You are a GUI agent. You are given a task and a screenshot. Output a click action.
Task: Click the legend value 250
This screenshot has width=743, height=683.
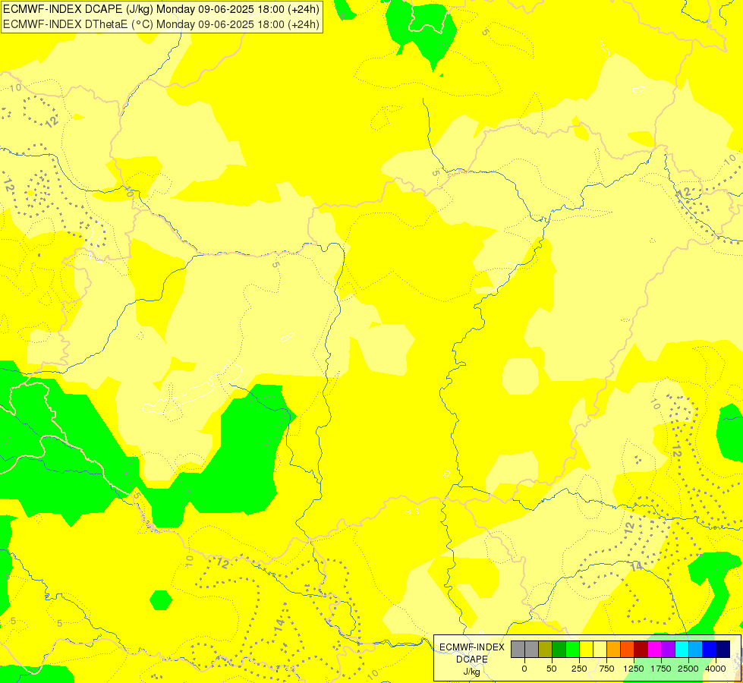coord(579,669)
